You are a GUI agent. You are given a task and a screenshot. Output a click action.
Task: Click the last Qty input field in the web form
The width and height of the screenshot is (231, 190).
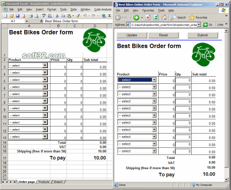pos(183,151)
